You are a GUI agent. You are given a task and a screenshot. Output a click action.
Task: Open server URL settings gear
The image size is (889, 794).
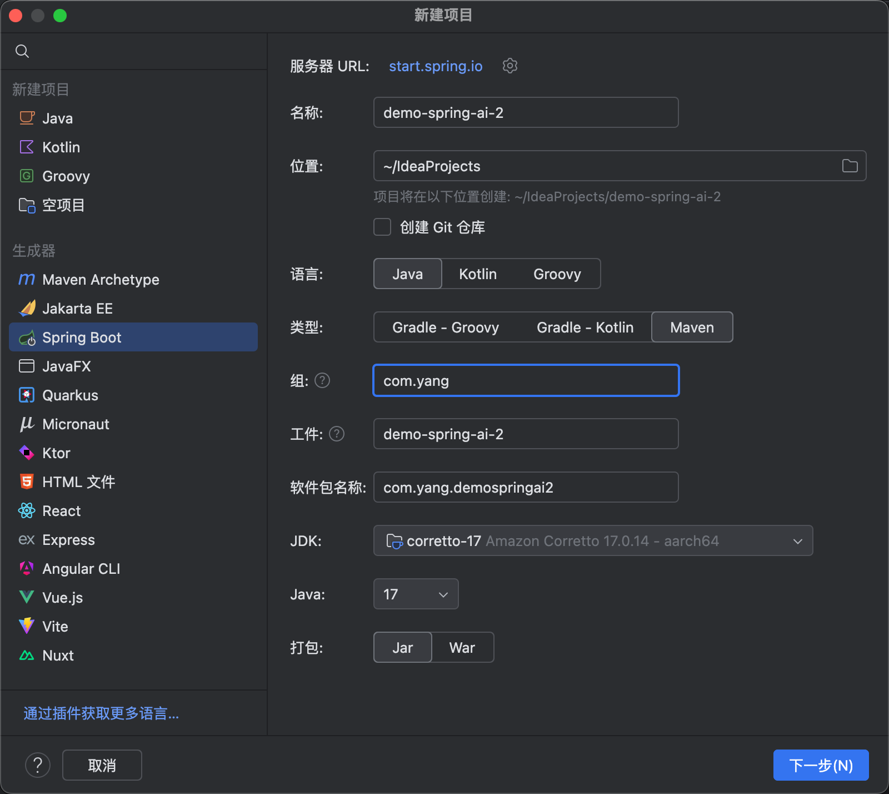click(510, 66)
